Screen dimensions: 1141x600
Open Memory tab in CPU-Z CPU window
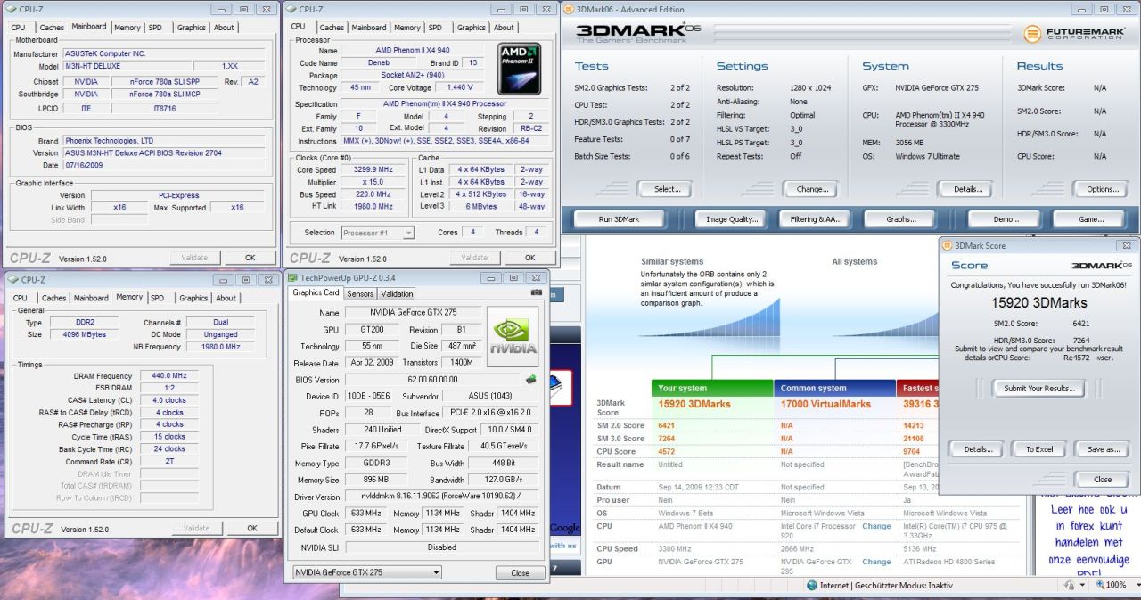[407, 28]
